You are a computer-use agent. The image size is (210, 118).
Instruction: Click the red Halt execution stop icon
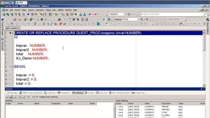tap(60, 24)
